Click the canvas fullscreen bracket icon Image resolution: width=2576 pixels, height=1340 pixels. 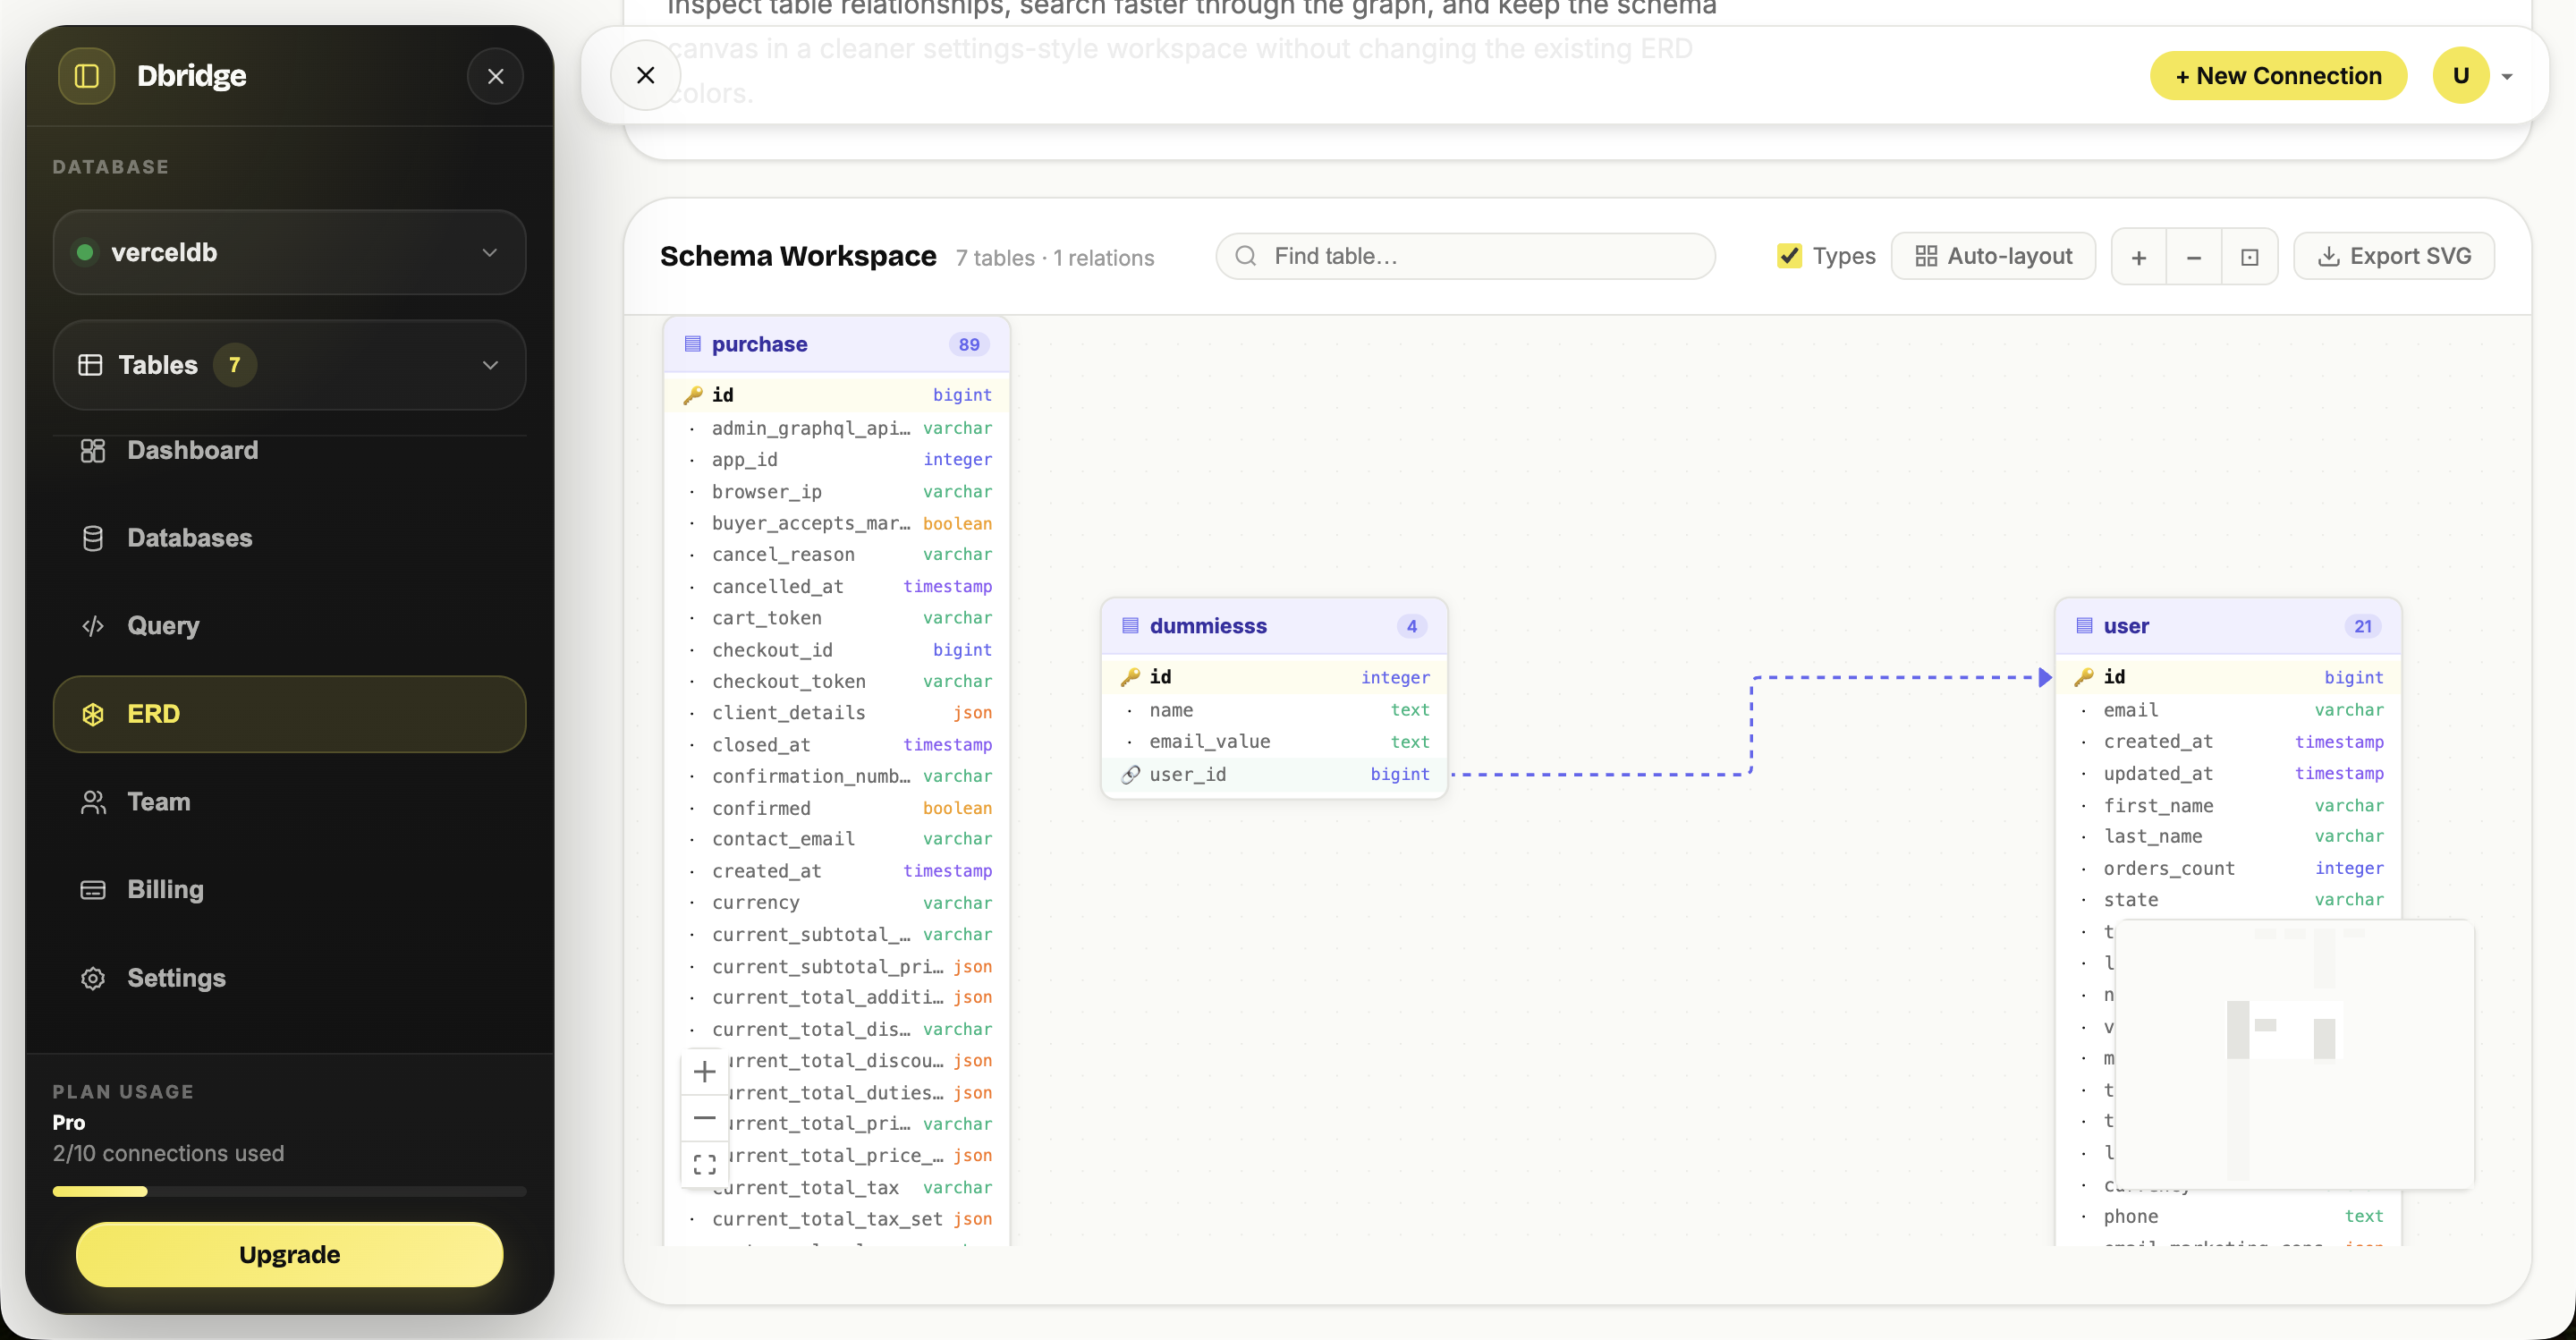[x=704, y=1164]
